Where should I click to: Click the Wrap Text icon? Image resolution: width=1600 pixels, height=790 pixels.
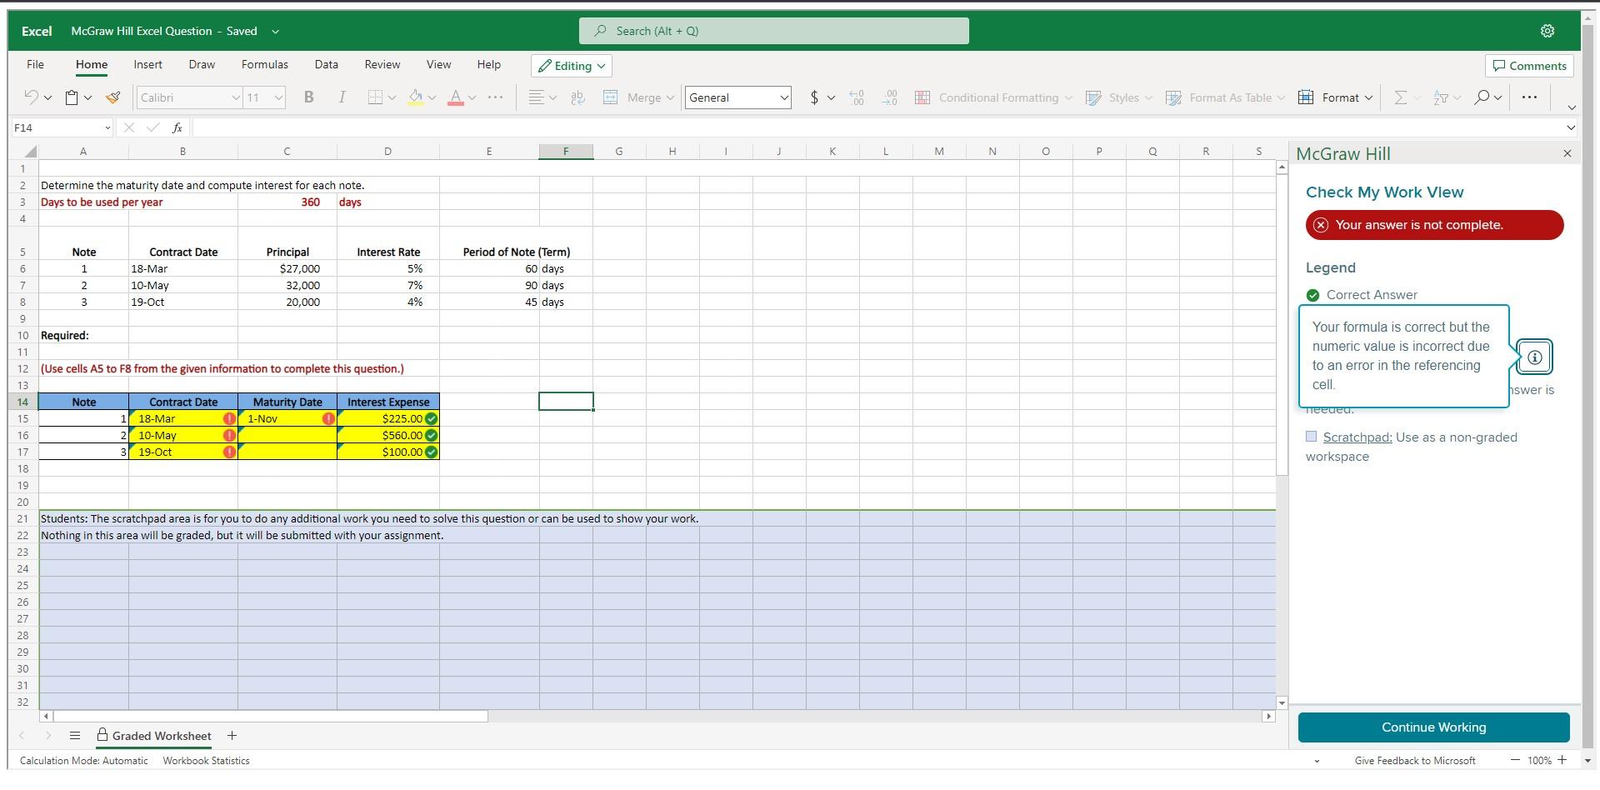[577, 97]
